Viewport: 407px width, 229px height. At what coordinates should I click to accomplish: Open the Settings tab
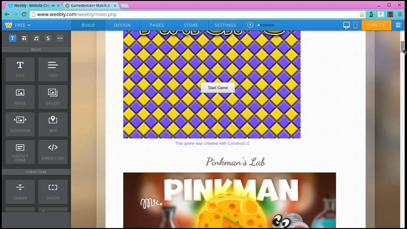tap(225, 25)
